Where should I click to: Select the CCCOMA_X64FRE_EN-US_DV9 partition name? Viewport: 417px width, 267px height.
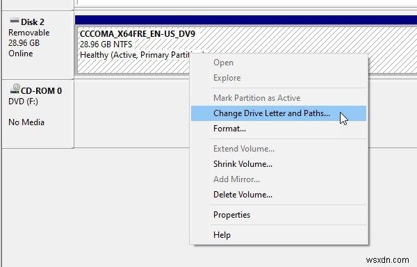click(138, 34)
